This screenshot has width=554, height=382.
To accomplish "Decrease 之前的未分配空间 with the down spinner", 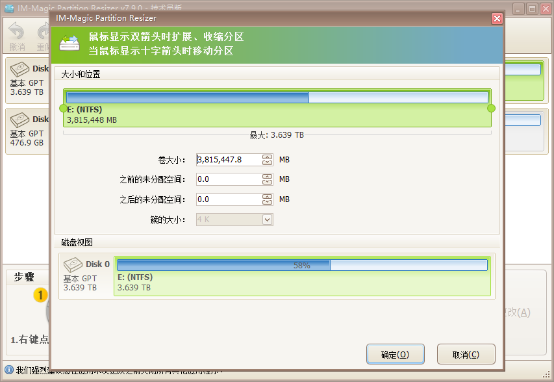I will (268, 182).
